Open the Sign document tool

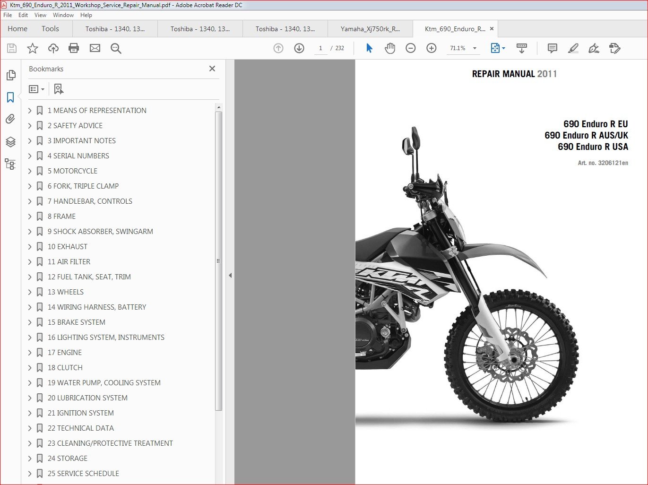[594, 48]
